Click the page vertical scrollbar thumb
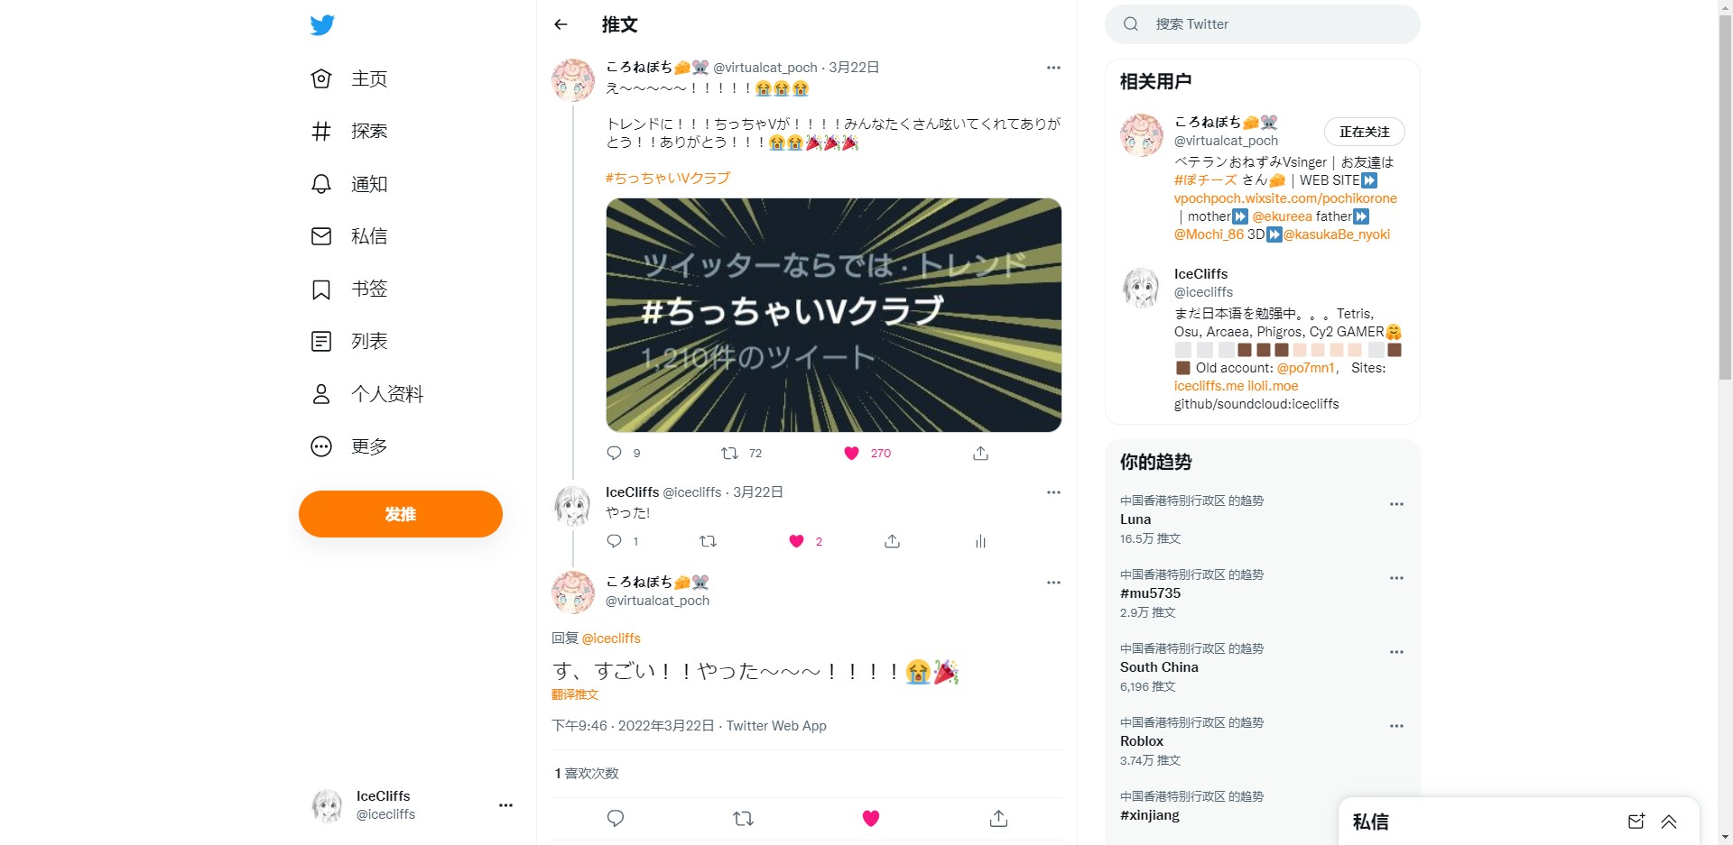 click(x=1725, y=194)
